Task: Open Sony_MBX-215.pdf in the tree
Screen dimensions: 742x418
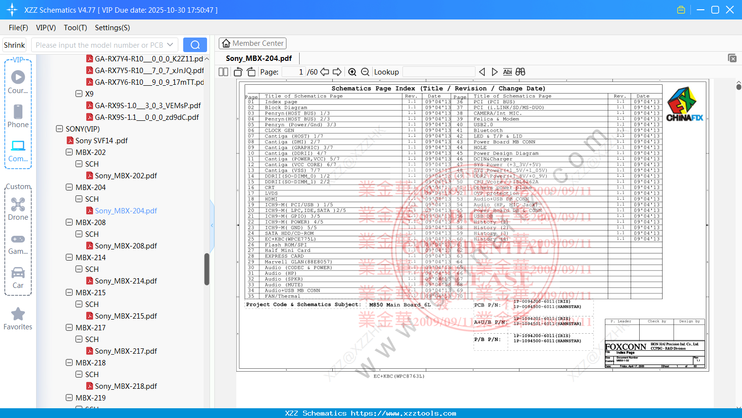Action: tap(126, 316)
